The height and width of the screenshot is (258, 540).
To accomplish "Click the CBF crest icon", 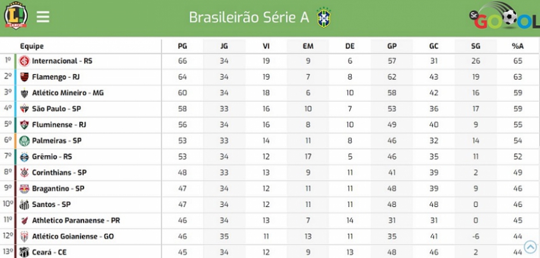I will point(324,17).
